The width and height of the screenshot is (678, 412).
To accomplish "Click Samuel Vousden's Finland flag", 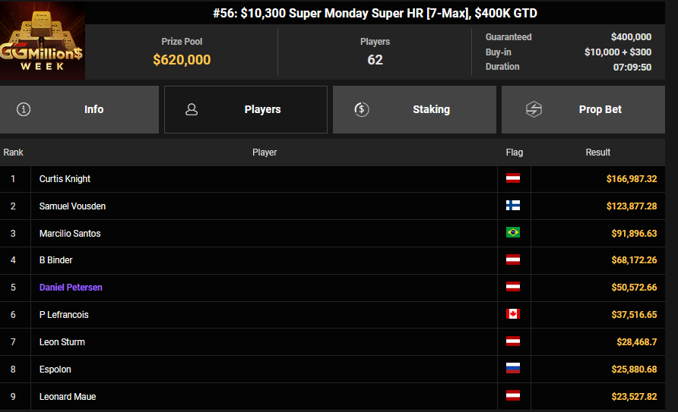I will (x=513, y=206).
